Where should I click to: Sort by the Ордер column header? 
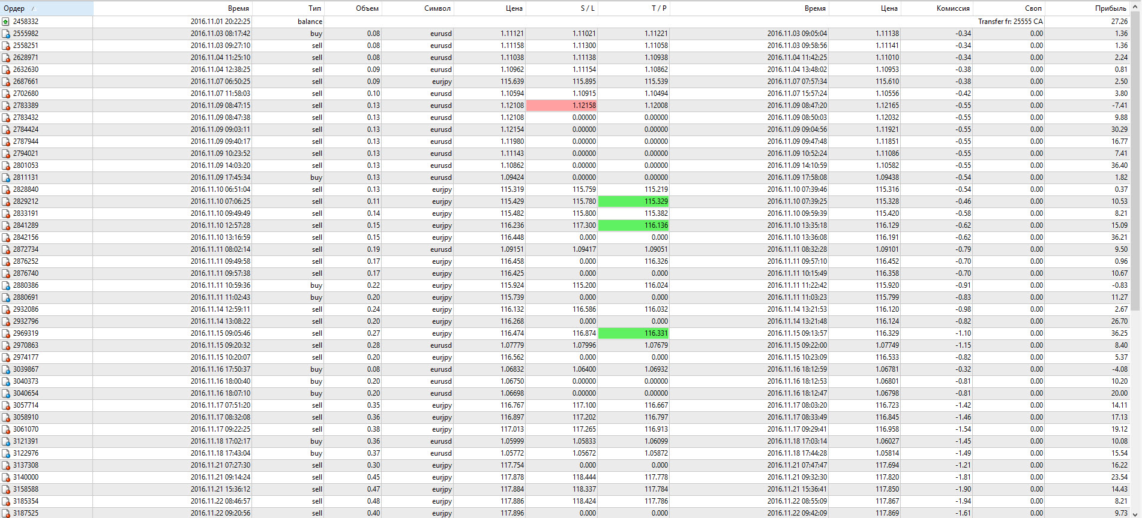tap(46, 8)
